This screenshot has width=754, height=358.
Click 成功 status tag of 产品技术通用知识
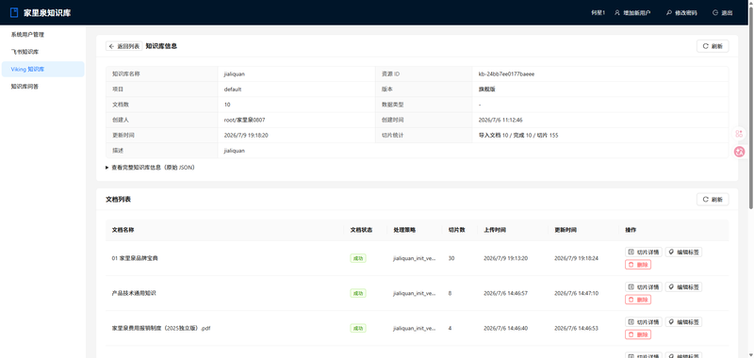(x=358, y=293)
